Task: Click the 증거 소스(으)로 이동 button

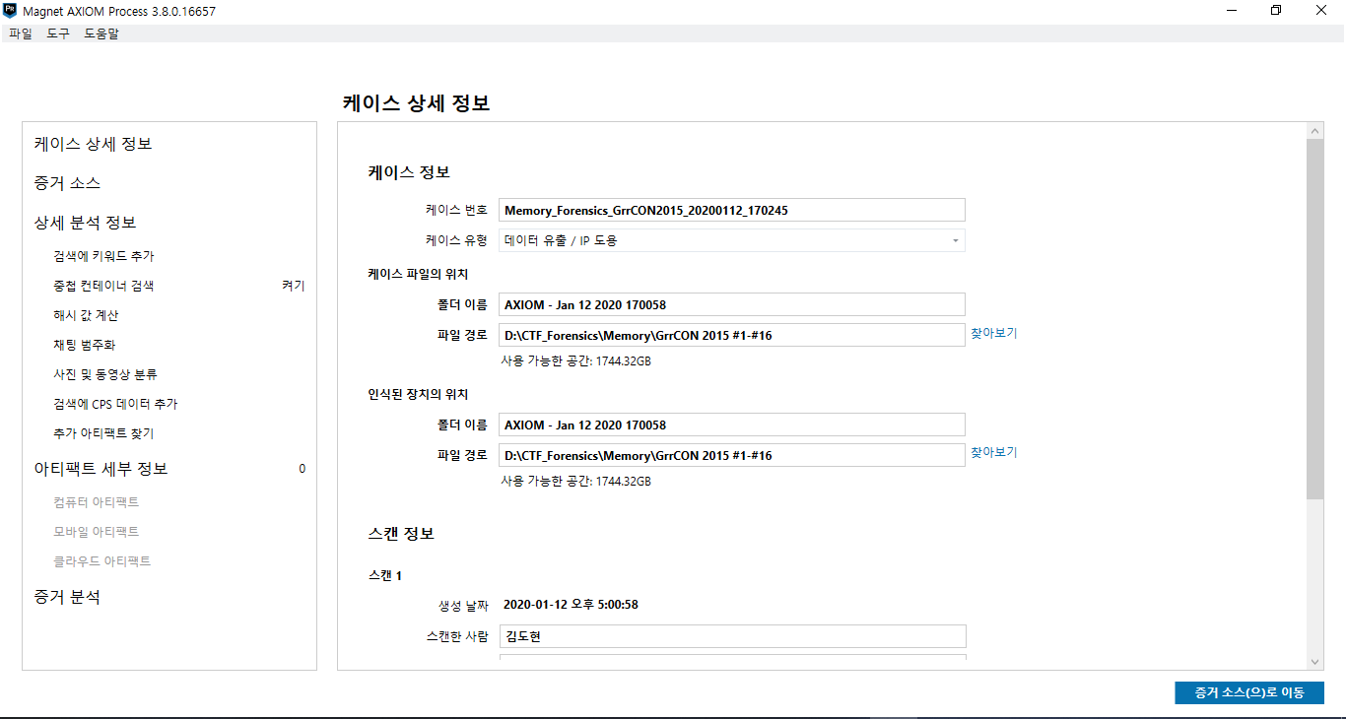Action: pos(1249,693)
